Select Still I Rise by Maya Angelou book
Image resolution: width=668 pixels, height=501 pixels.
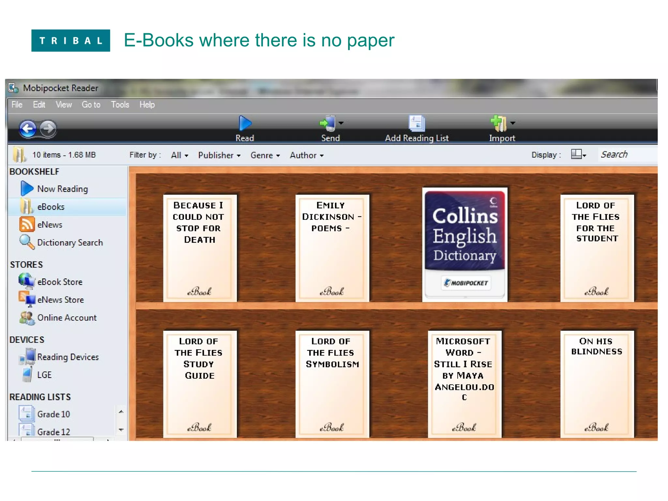tap(464, 384)
